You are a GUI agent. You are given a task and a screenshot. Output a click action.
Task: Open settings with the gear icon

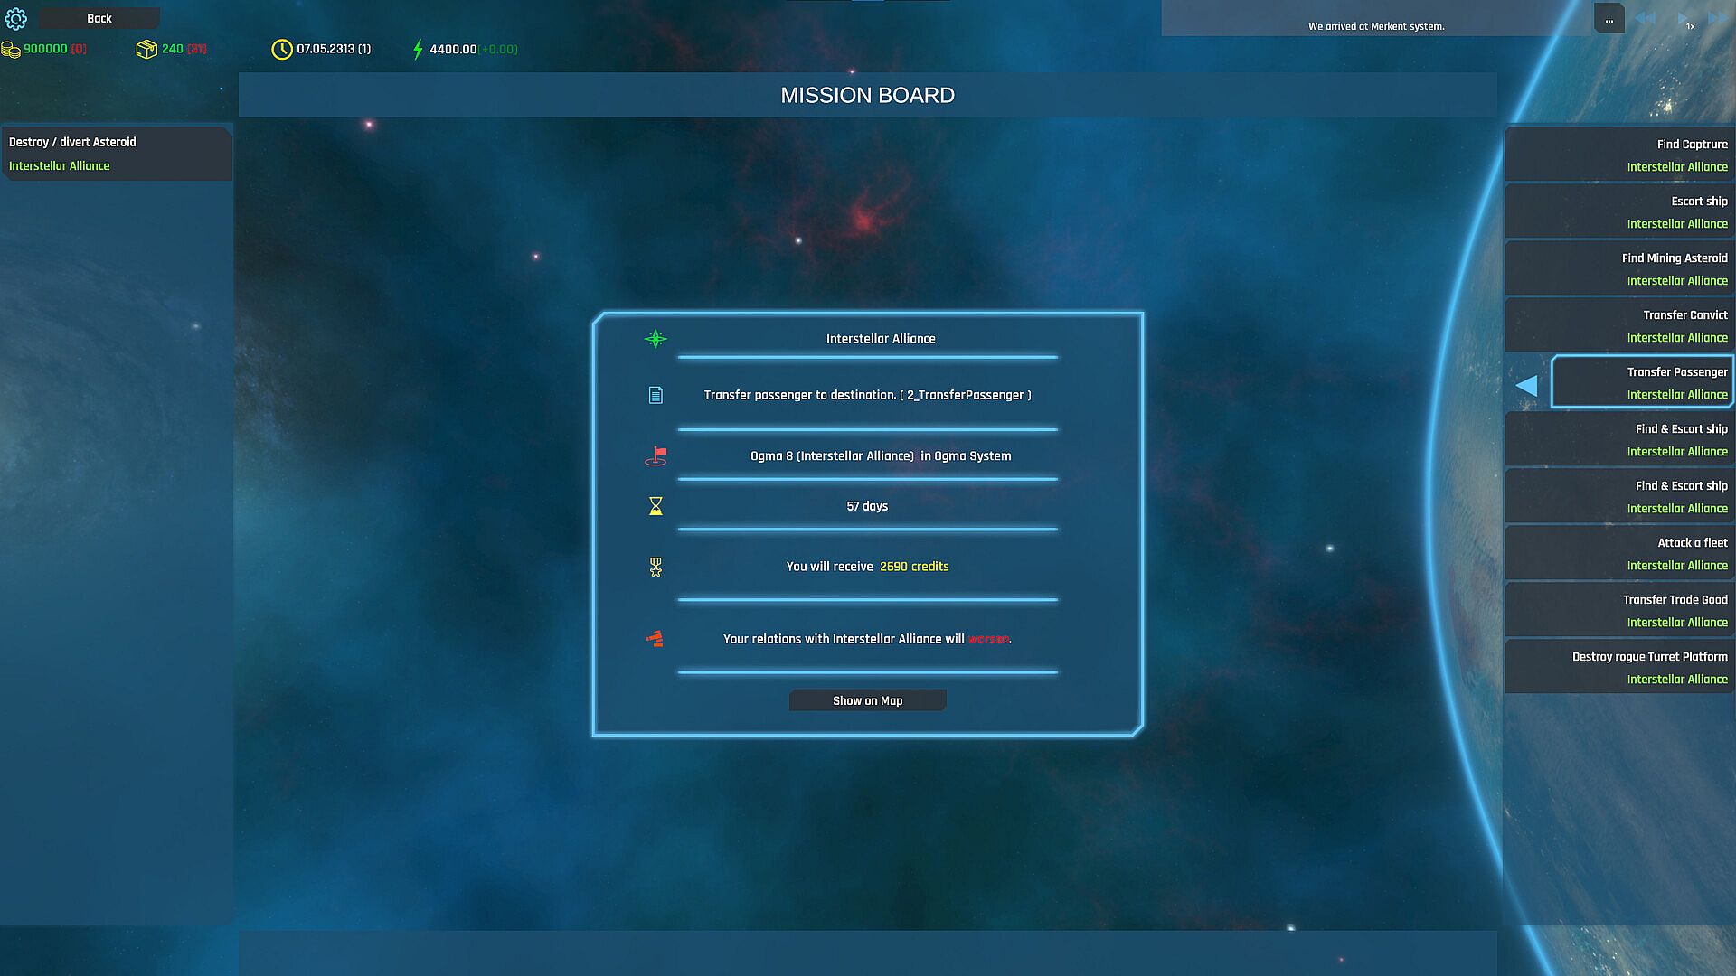[16, 18]
